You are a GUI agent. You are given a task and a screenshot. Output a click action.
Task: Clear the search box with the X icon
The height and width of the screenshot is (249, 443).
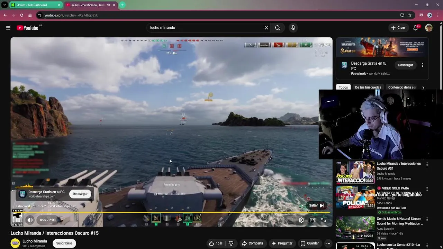coord(266,28)
